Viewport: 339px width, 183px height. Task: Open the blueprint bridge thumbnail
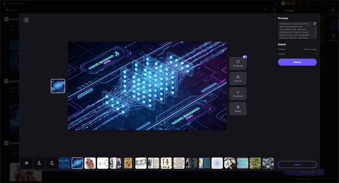(x=64, y=163)
